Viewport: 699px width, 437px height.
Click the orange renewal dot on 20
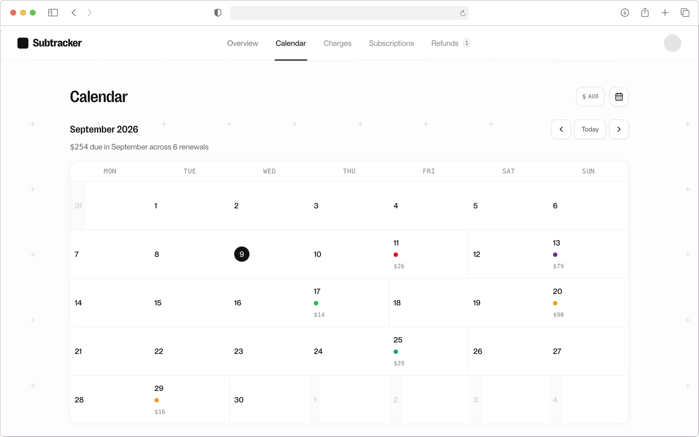pos(555,303)
